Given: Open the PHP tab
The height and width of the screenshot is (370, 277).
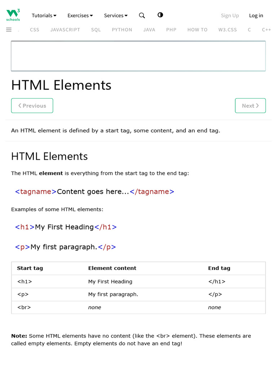Looking at the screenshot, I should [x=171, y=30].
